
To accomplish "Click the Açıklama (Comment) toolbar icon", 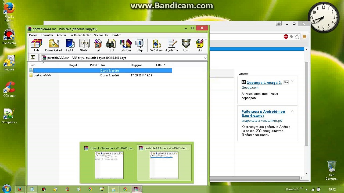I will click(171, 45).
